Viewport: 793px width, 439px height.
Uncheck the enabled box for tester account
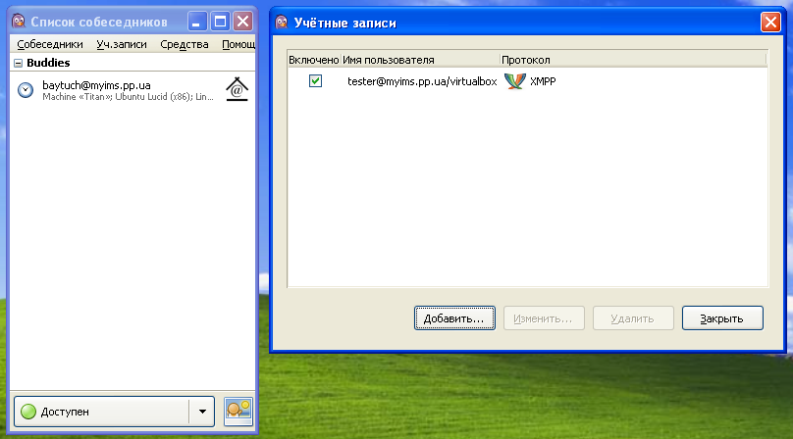316,80
